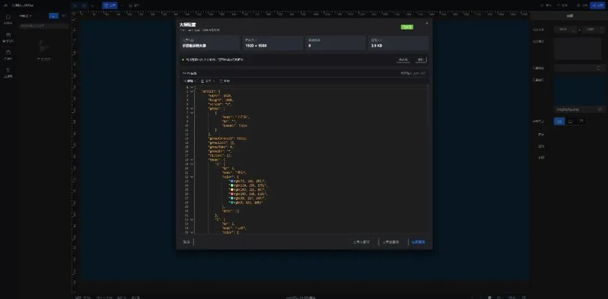Collapse the "color" array at line 35
This screenshot has width=608, height=299.
[x=191, y=232]
